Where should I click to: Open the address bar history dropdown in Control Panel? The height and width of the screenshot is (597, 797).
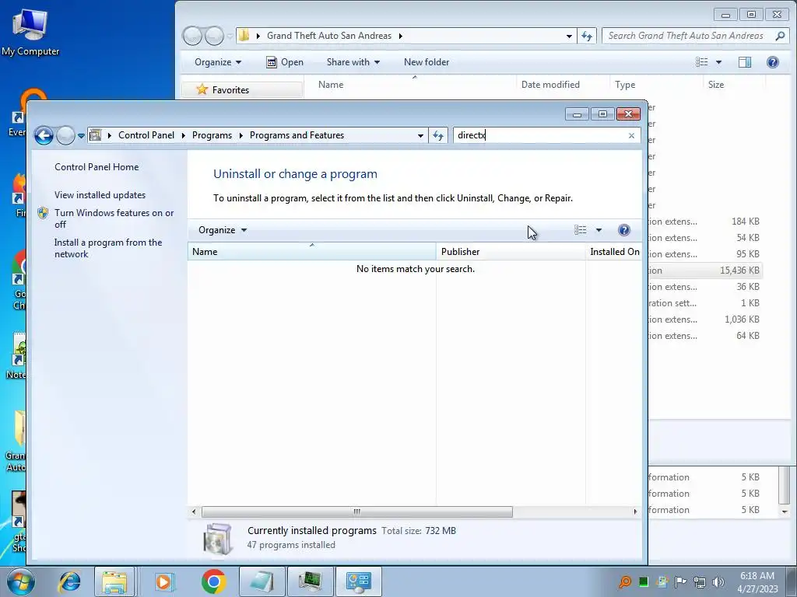(x=420, y=135)
